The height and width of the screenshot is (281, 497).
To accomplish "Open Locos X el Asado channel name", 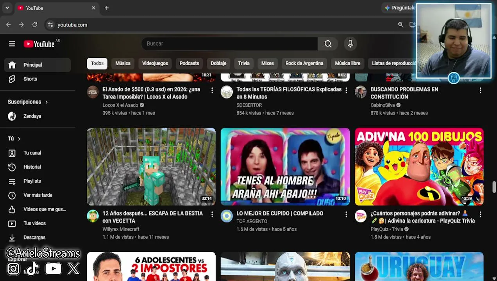I will [120, 105].
